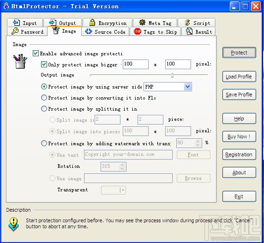264x243 pixels.
Task: Click the split pieces vertical count field
Action: 150,120
